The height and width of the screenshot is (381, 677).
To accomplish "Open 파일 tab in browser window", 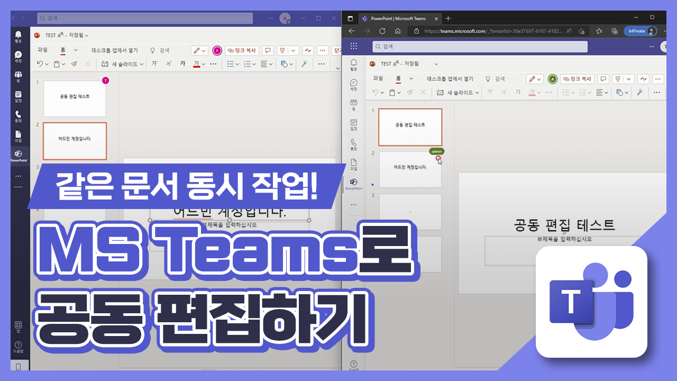I will pyautogui.click(x=378, y=79).
